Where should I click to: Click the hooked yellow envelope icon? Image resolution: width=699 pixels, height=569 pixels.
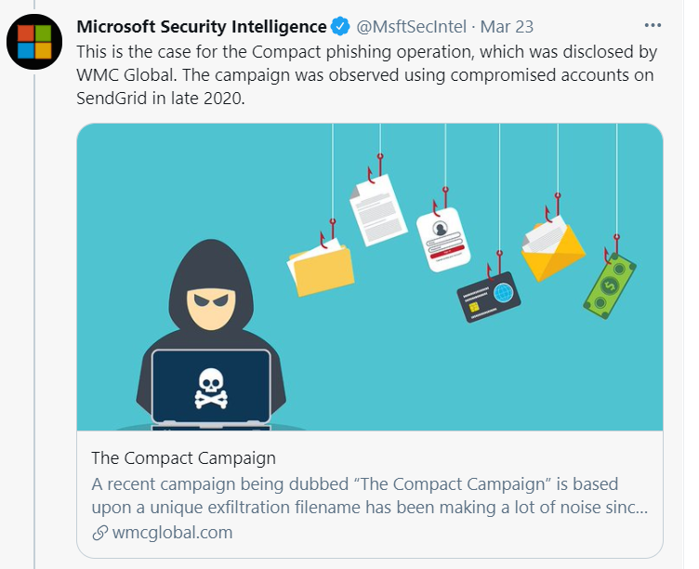click(553, 246)
